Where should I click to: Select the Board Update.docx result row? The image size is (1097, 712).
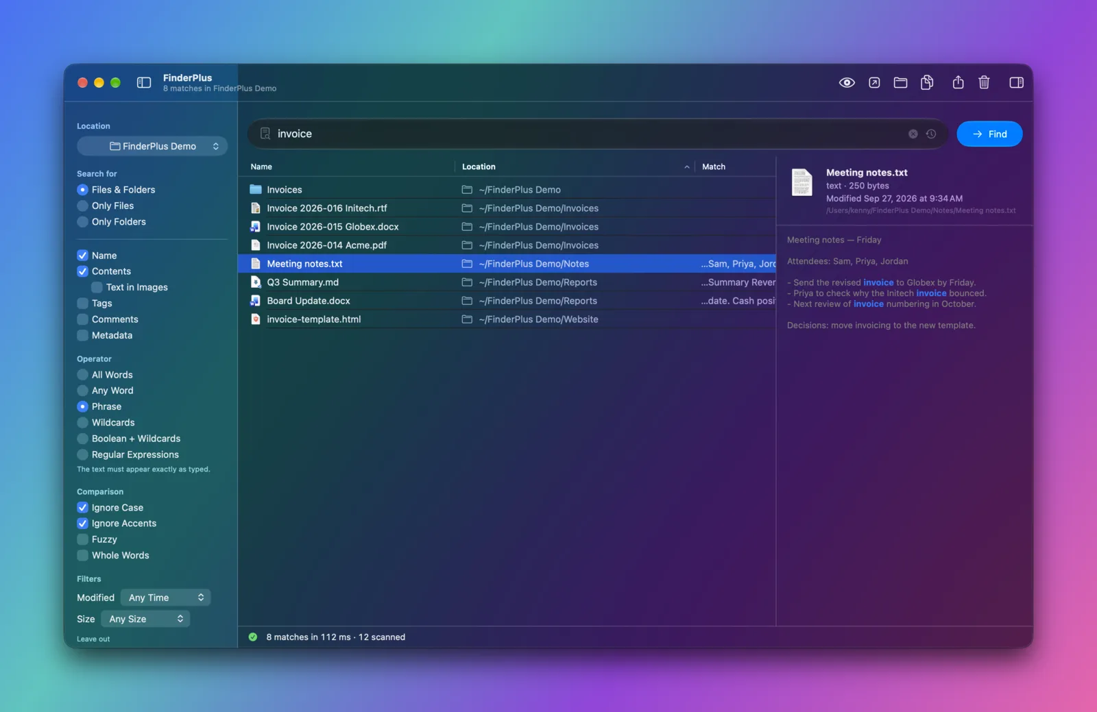pyautogui.click(x=507, y=301)
